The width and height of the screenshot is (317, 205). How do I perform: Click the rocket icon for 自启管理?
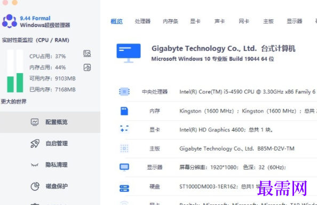coord(35,144)
